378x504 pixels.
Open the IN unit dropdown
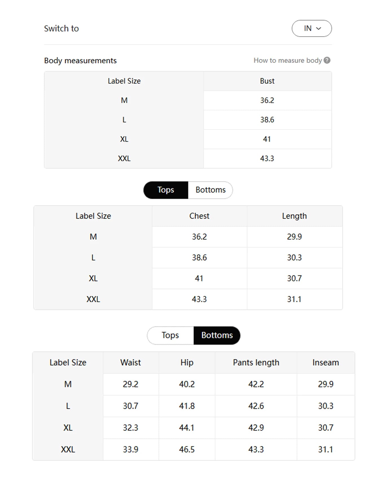pos(312,29)
